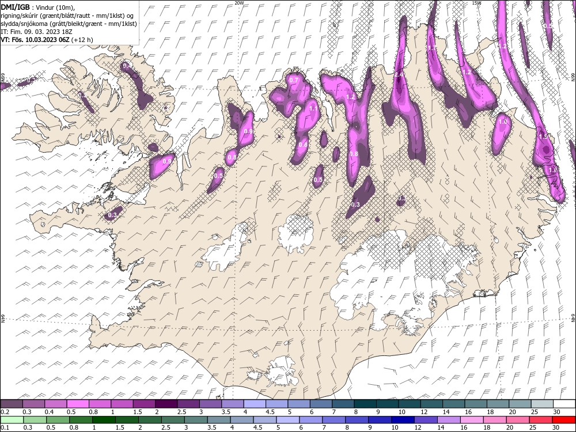
Task: Click the '0.7' snowfall value on the map
Action: [294, 80]
